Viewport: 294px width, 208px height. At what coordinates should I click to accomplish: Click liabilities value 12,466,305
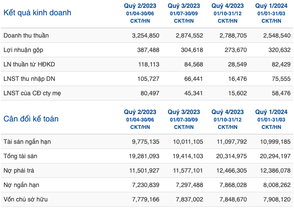click(x=231, y=170)
